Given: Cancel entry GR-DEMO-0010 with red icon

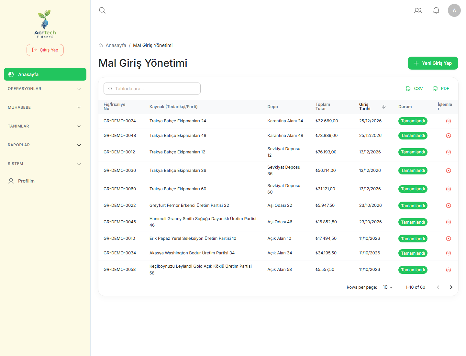Looking at the screenshot, I should pos(449,239).
